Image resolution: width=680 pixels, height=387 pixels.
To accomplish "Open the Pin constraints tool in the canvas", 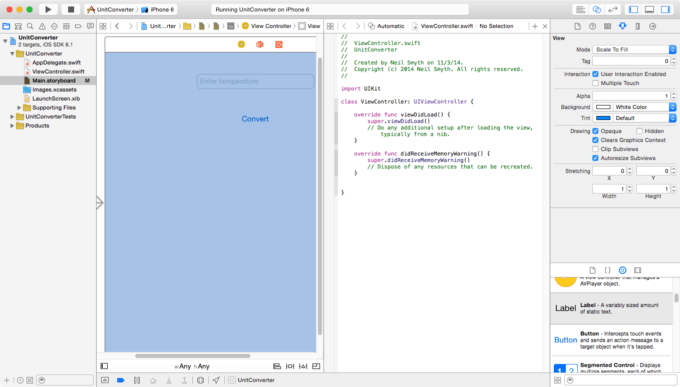I will (x=290, y=366).
